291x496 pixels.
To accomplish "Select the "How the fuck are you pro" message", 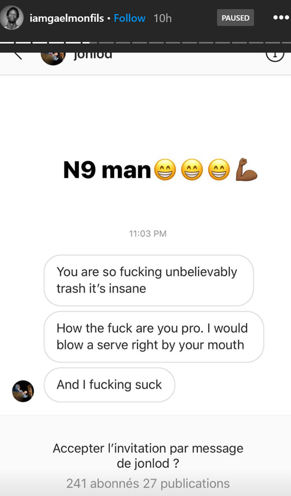I will tap(153, 336).
